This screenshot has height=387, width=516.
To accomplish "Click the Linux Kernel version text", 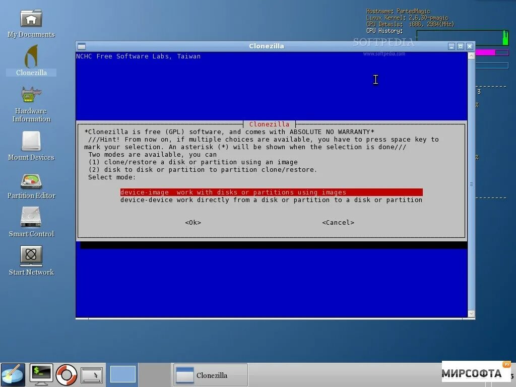I will (x=407, y=18).
